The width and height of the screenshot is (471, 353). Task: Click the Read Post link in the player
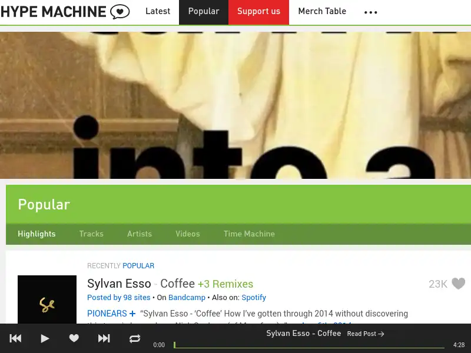(x=365, y=334)
